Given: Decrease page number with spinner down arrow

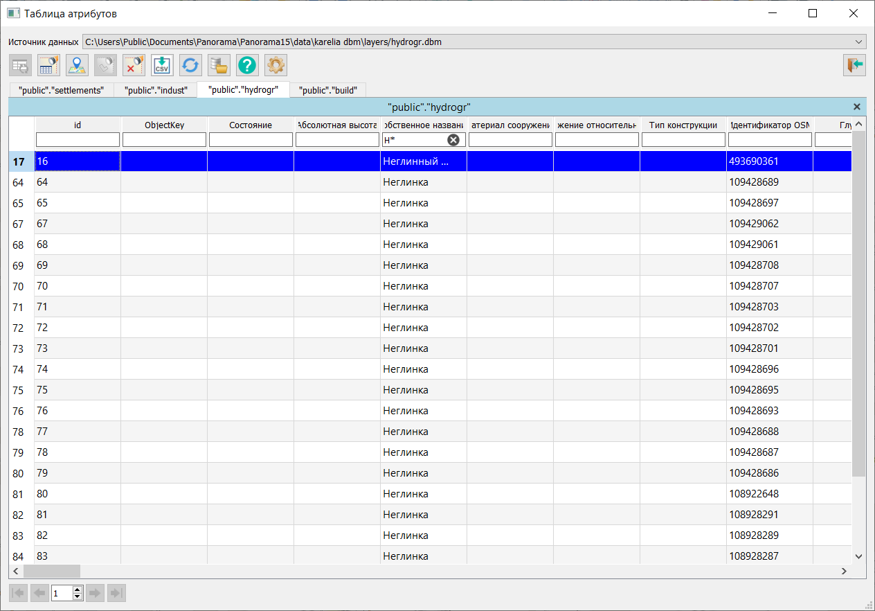Looking at the screenshot, I should coord(78,596).
